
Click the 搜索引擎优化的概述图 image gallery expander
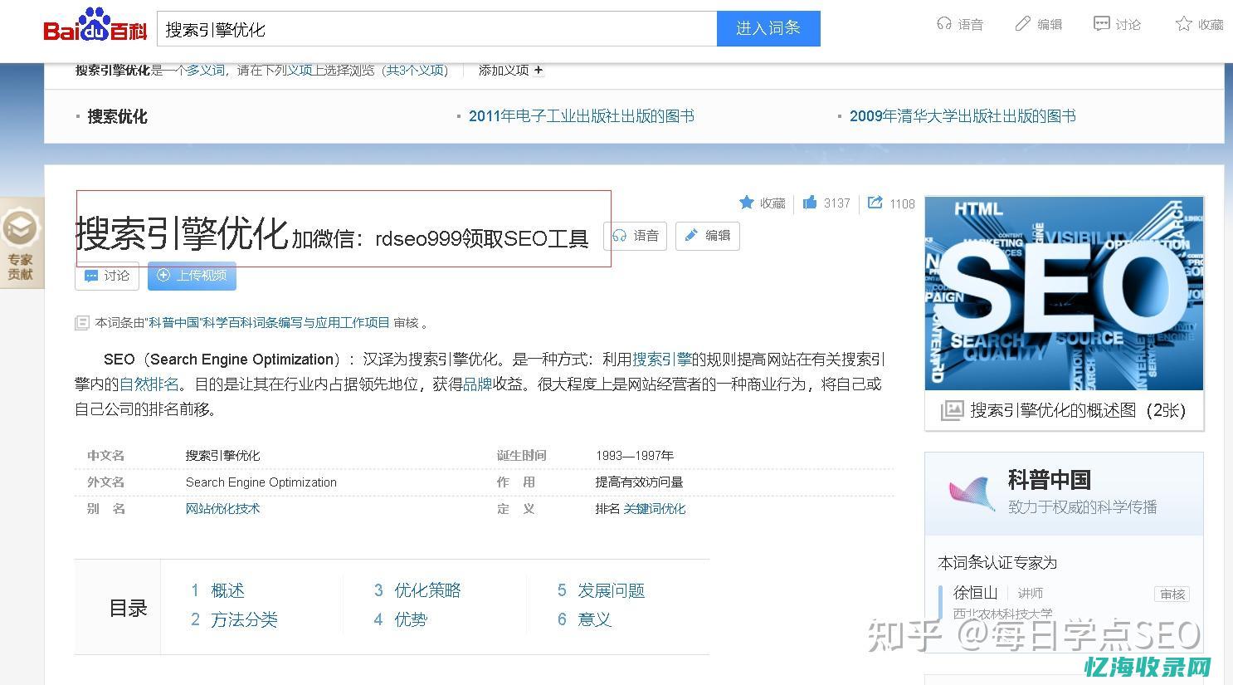[1063, 410]
